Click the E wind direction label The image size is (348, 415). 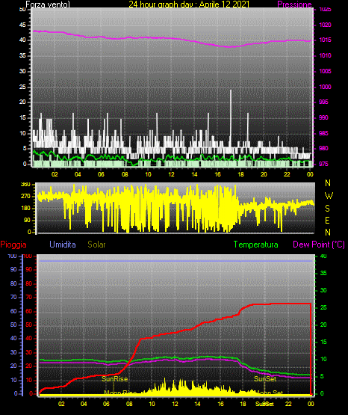(x=327, y=220)
